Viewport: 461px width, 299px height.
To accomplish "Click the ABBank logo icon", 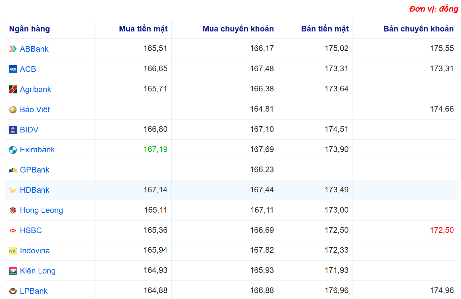I will (13, 49).
